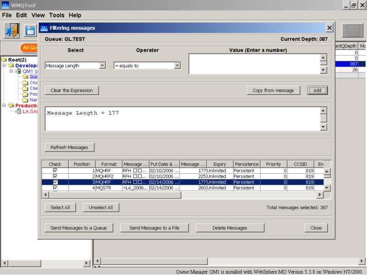The width and height of the screenshot is (367, 275).
Task: Click the QM1 queue manager icon in the tree
Action: [19, 71]
